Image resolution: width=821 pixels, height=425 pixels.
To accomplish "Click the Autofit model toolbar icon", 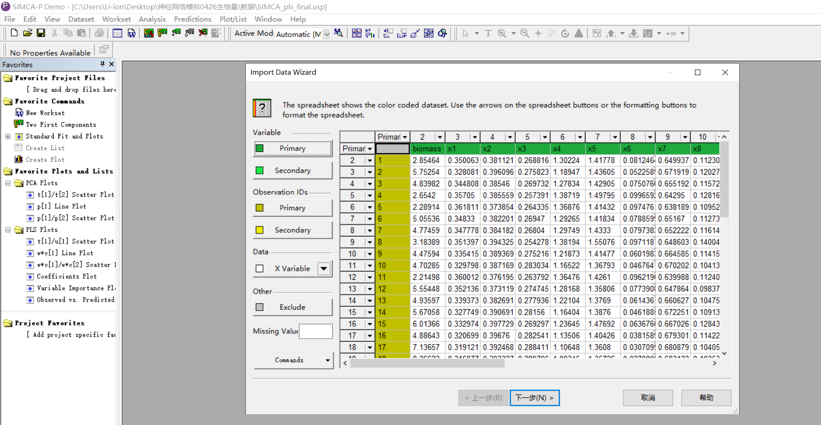I will point(149,33).
